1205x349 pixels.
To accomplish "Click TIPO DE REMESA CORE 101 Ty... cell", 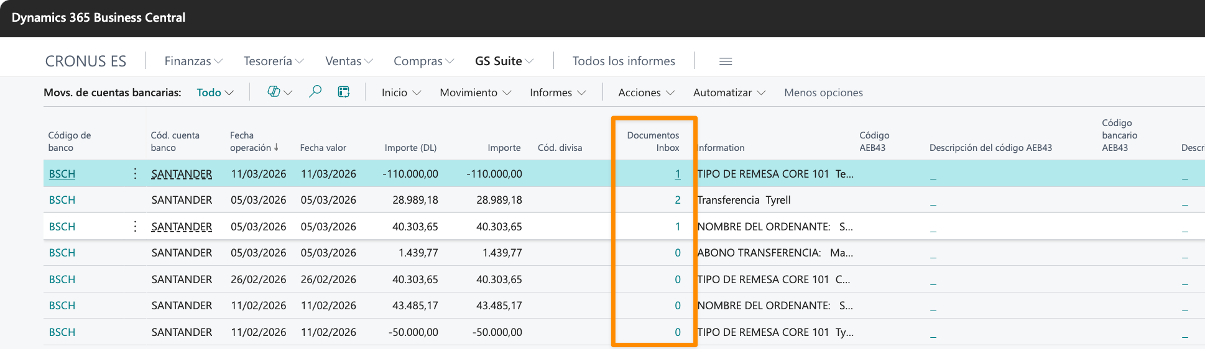I will pos(775,332).
